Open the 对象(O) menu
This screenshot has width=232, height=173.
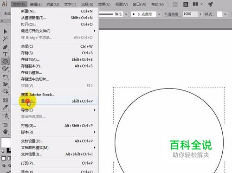coord(53,4)
